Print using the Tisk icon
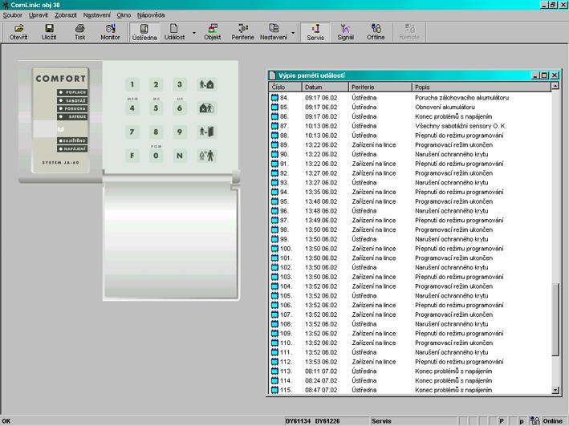Image resolution: width=569 pixels, height=426 pixels. pyautogui.click(x=79, y=32)
